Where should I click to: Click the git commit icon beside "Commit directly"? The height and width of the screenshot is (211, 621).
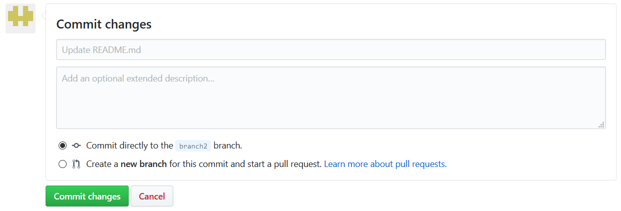coord(76,146)
